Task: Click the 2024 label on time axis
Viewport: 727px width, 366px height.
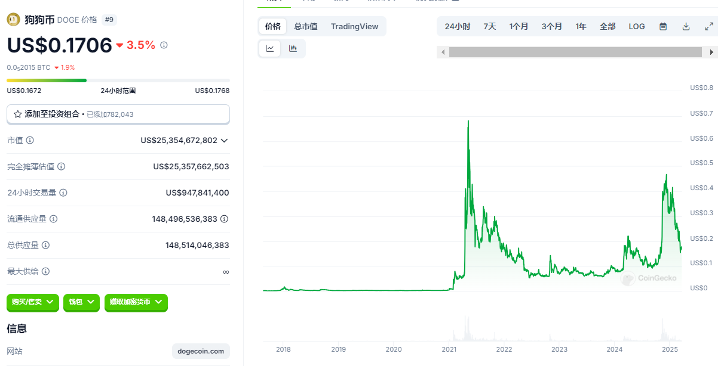Action: click(x=615, y=349)
